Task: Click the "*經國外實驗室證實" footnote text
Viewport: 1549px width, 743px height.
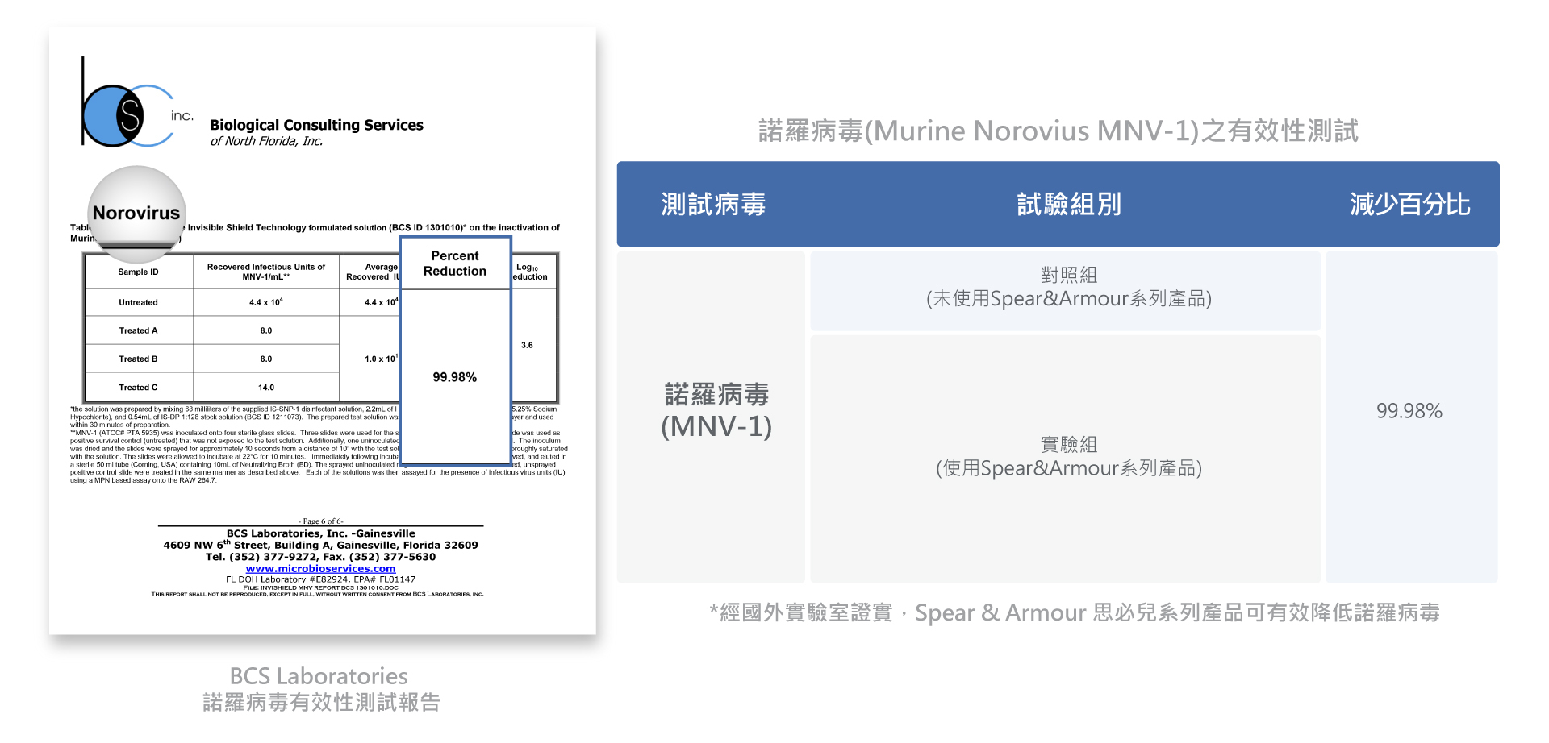Action: coord(1075,613)
